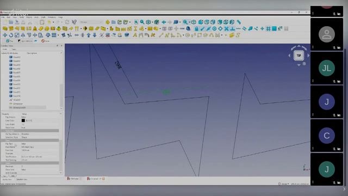The image size is (348, 196).
Task: Click the navigation cube right arrow
Action: coord(308,56)
